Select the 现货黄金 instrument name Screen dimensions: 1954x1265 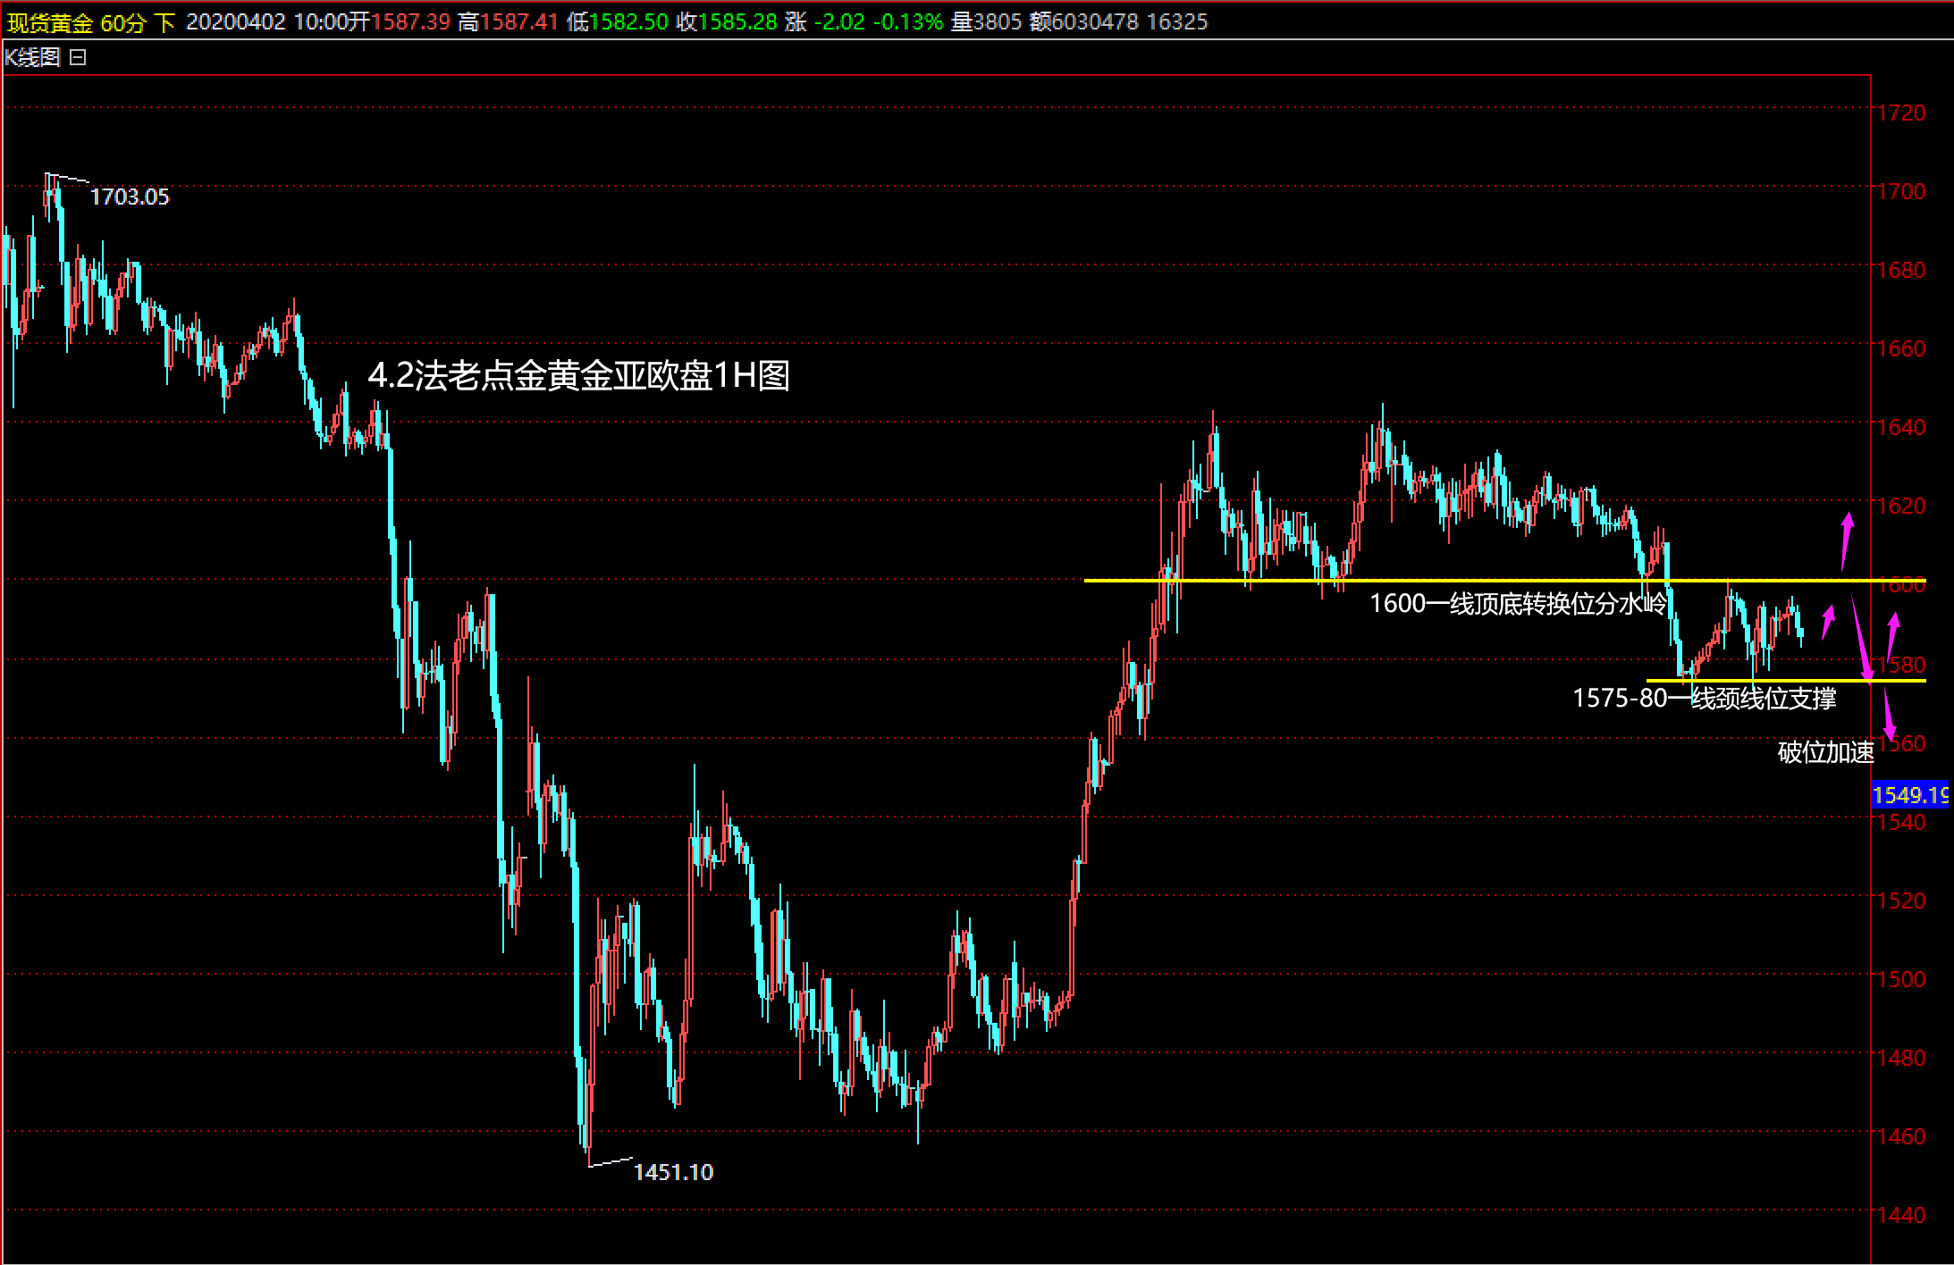[x=49, y=22]
